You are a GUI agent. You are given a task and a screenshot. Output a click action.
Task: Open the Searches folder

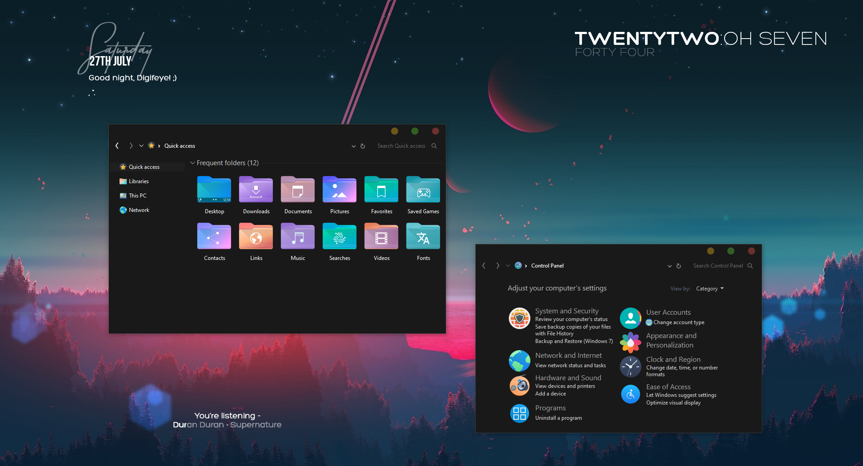click(x=339, y=236)
